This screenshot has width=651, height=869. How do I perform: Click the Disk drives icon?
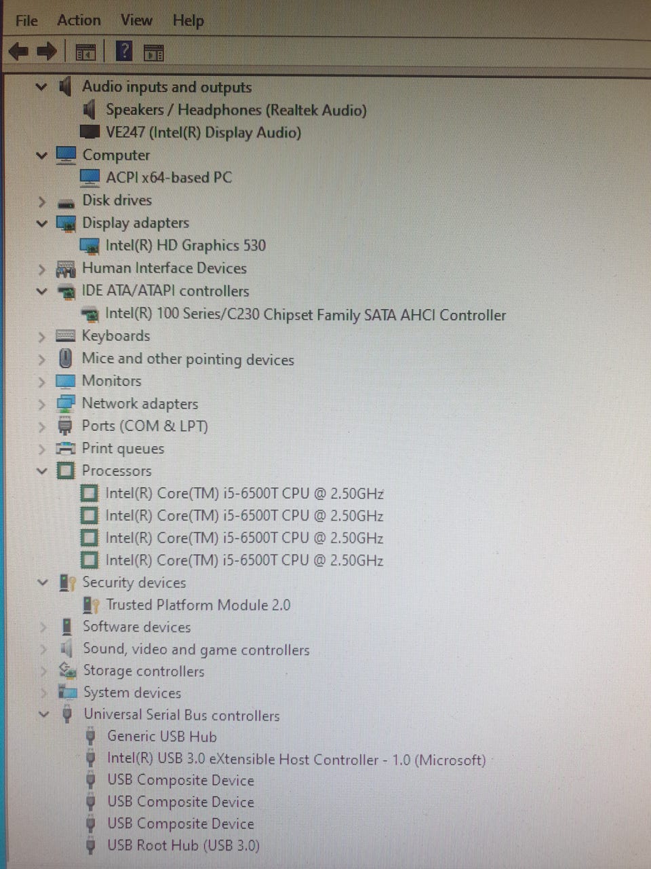66,202
